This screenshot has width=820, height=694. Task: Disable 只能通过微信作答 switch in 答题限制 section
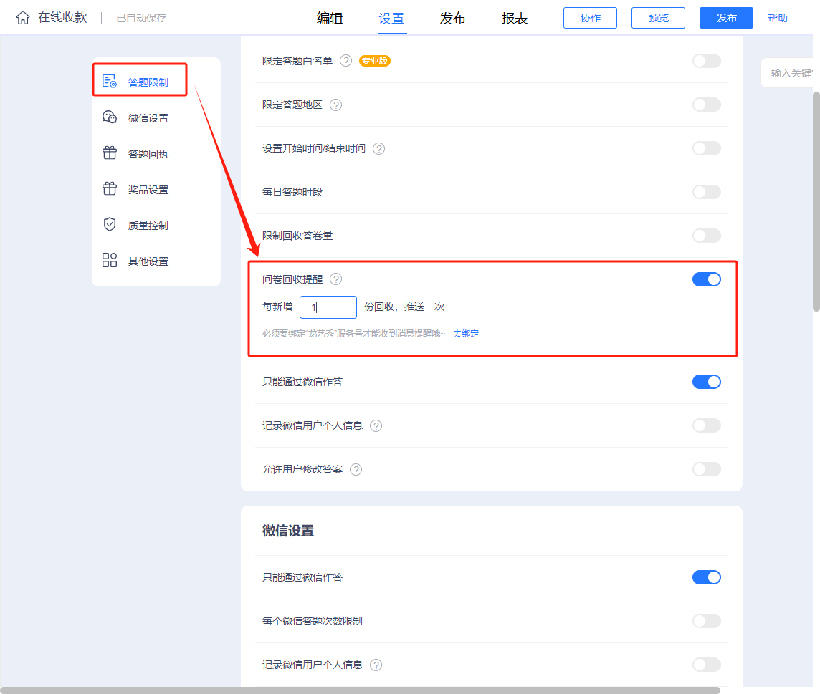707,382
